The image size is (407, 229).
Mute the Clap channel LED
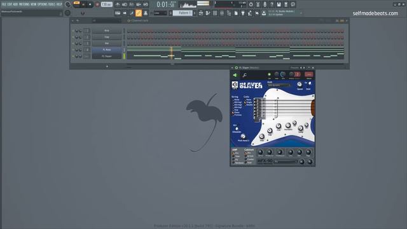[73, 37]
